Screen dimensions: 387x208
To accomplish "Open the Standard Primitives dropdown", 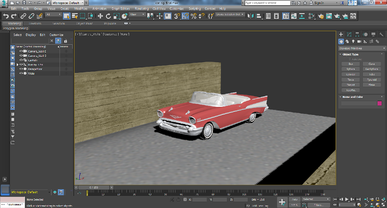I will click(362, 48).
